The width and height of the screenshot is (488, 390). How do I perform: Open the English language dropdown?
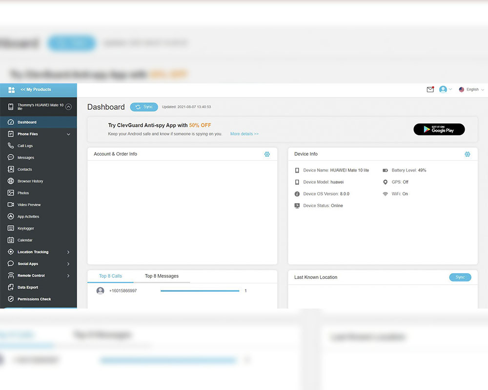pos(471,90)
